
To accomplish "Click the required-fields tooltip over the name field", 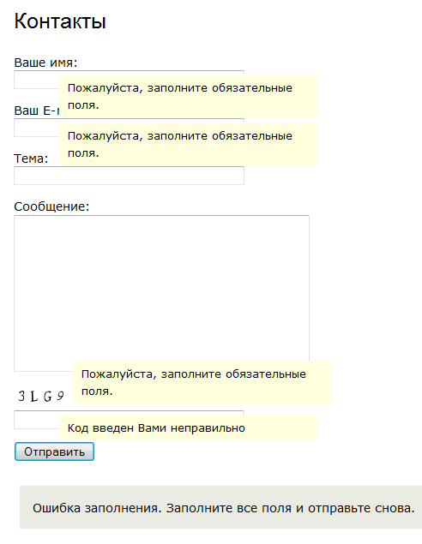I will pyautogui.click(x=188, y=96).
